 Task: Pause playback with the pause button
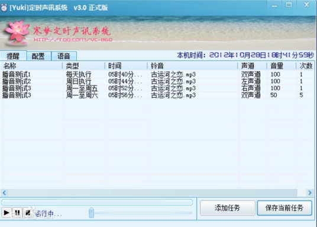click(17, 213)
